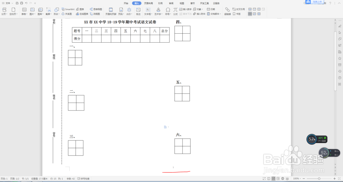
Task: Select the 截屏 screenshot tool
Action: tap(49, 11)
